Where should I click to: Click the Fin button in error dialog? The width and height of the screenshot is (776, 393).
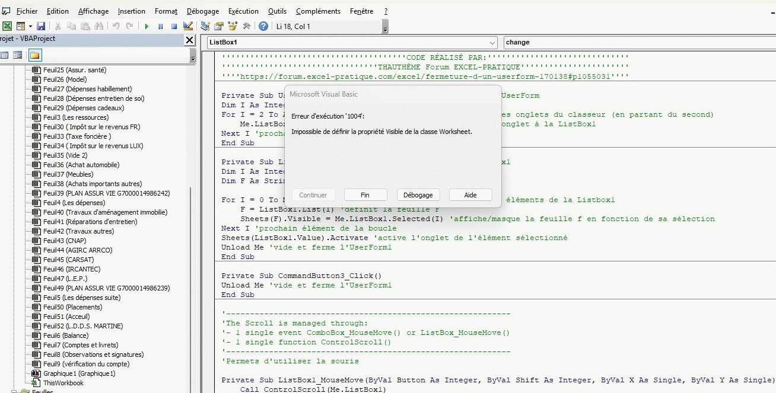365,195
